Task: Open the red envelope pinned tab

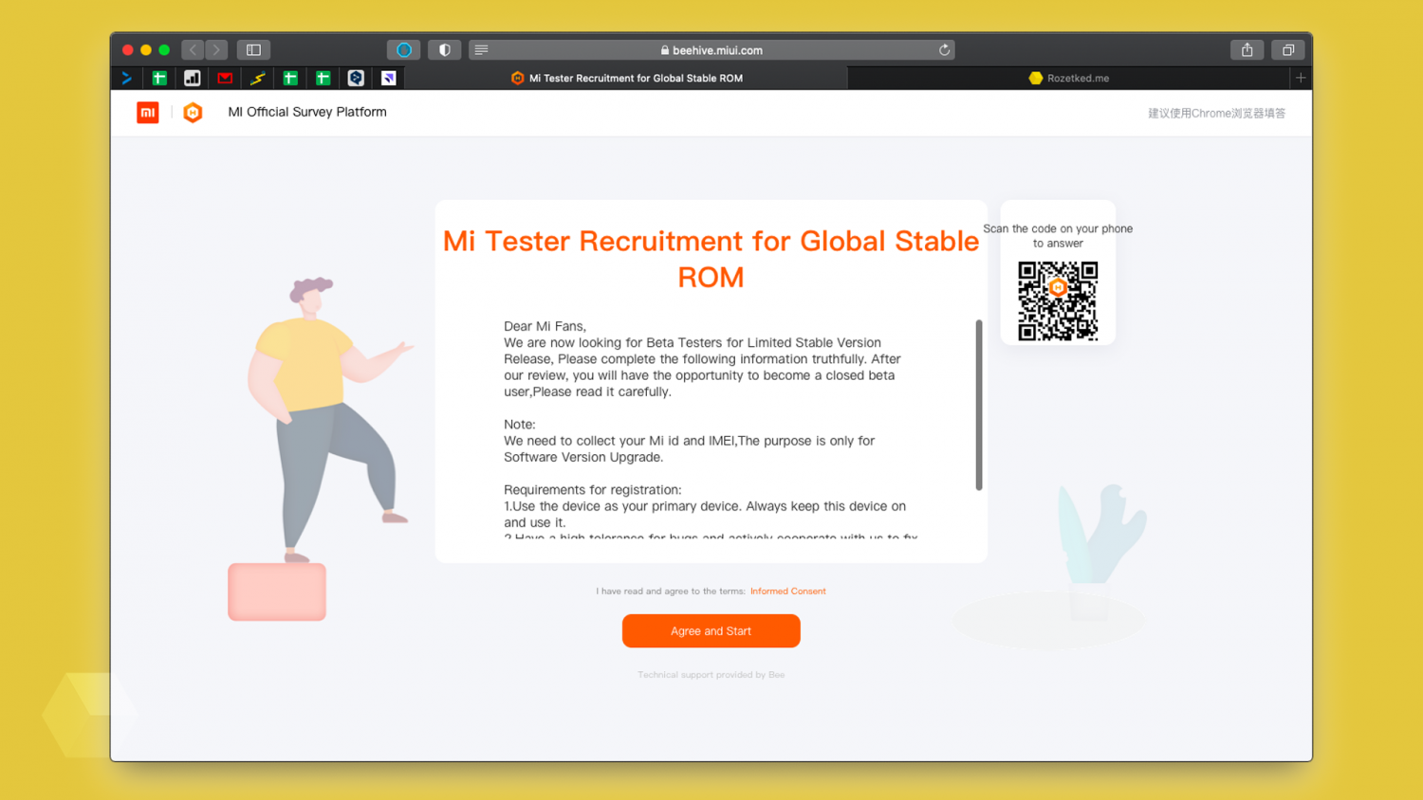Action: 225,78
